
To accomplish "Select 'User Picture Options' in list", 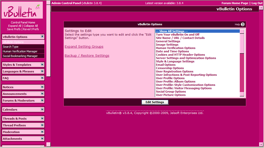I will pyautogui.click(x=197, y=95).
